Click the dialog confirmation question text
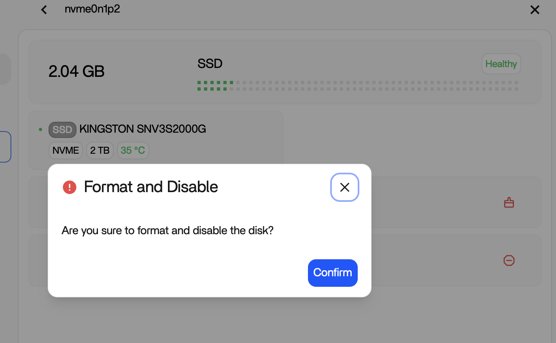Image resolution: width=556 pixels, height=343 pixels. pos(168,231)
